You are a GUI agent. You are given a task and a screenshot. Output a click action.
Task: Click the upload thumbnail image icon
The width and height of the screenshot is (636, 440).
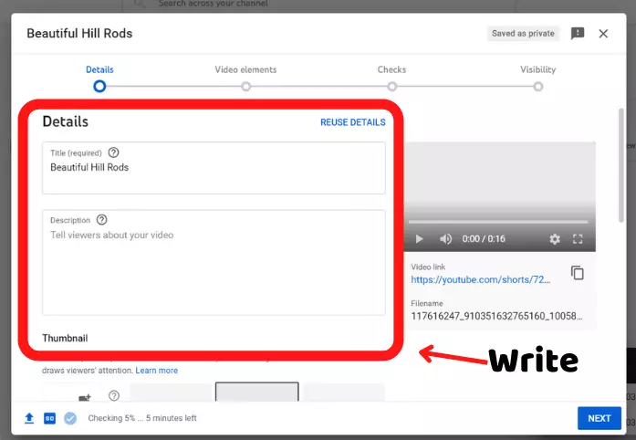85,397
